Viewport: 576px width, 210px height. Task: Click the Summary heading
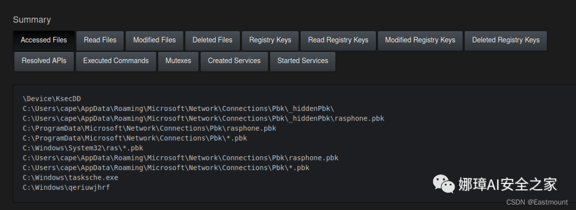(x=32, y=20)
